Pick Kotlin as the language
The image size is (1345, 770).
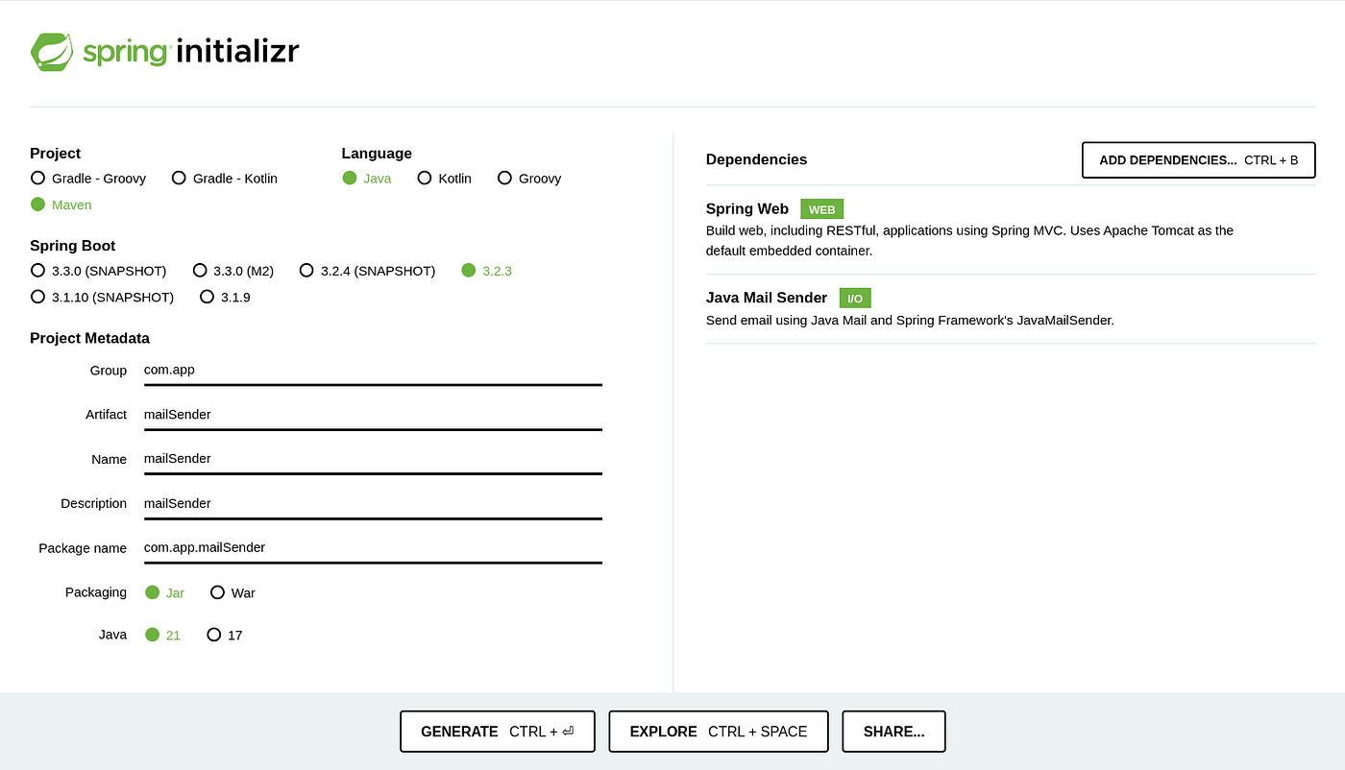pos(445,179)
